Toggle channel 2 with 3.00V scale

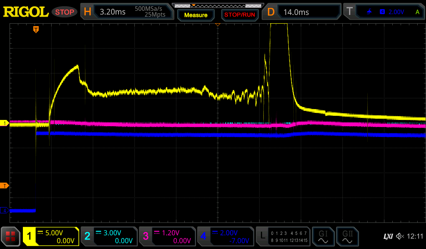[x=109, y=237]
